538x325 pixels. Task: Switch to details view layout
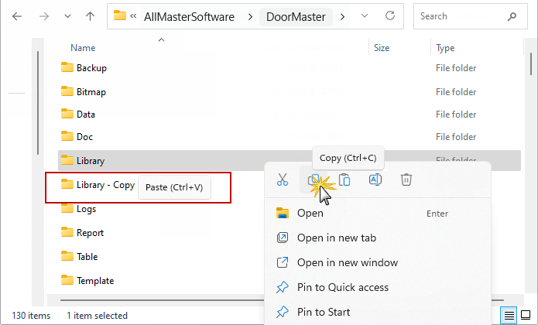click(509, 315)
